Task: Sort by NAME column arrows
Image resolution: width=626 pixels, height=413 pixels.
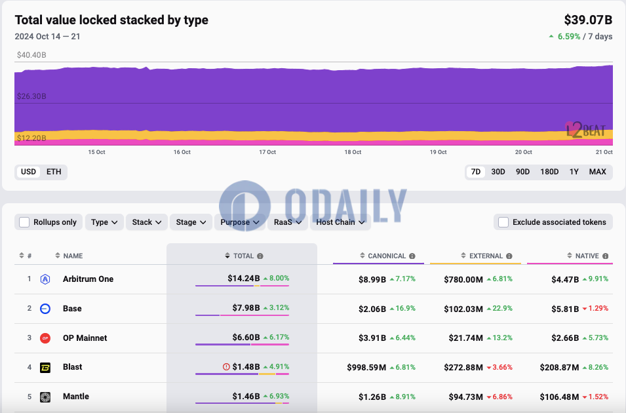Action: (58, 256)
